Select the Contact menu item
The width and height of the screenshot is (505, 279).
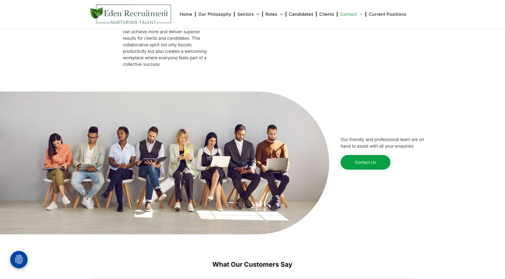point(349,14)
